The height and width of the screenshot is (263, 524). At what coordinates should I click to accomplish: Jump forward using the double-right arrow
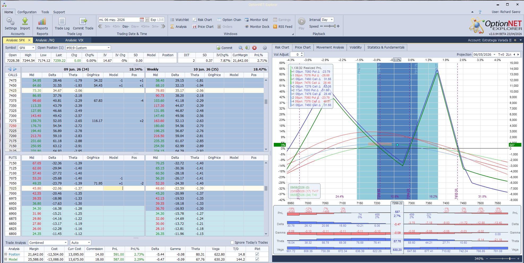coord(163,26)
